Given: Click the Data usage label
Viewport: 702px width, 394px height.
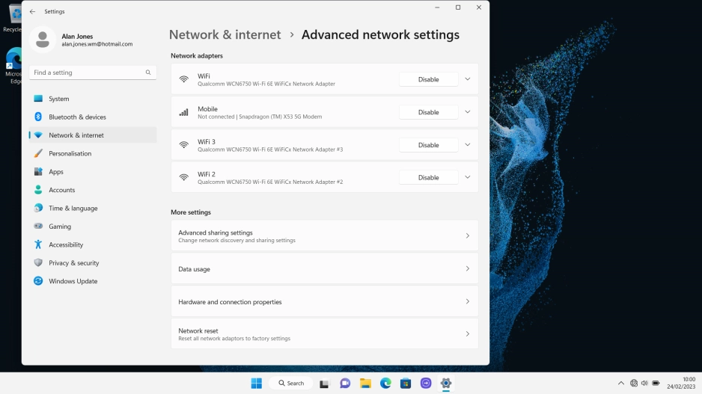Looking at the screenshot, I should (x=194, y=269).
